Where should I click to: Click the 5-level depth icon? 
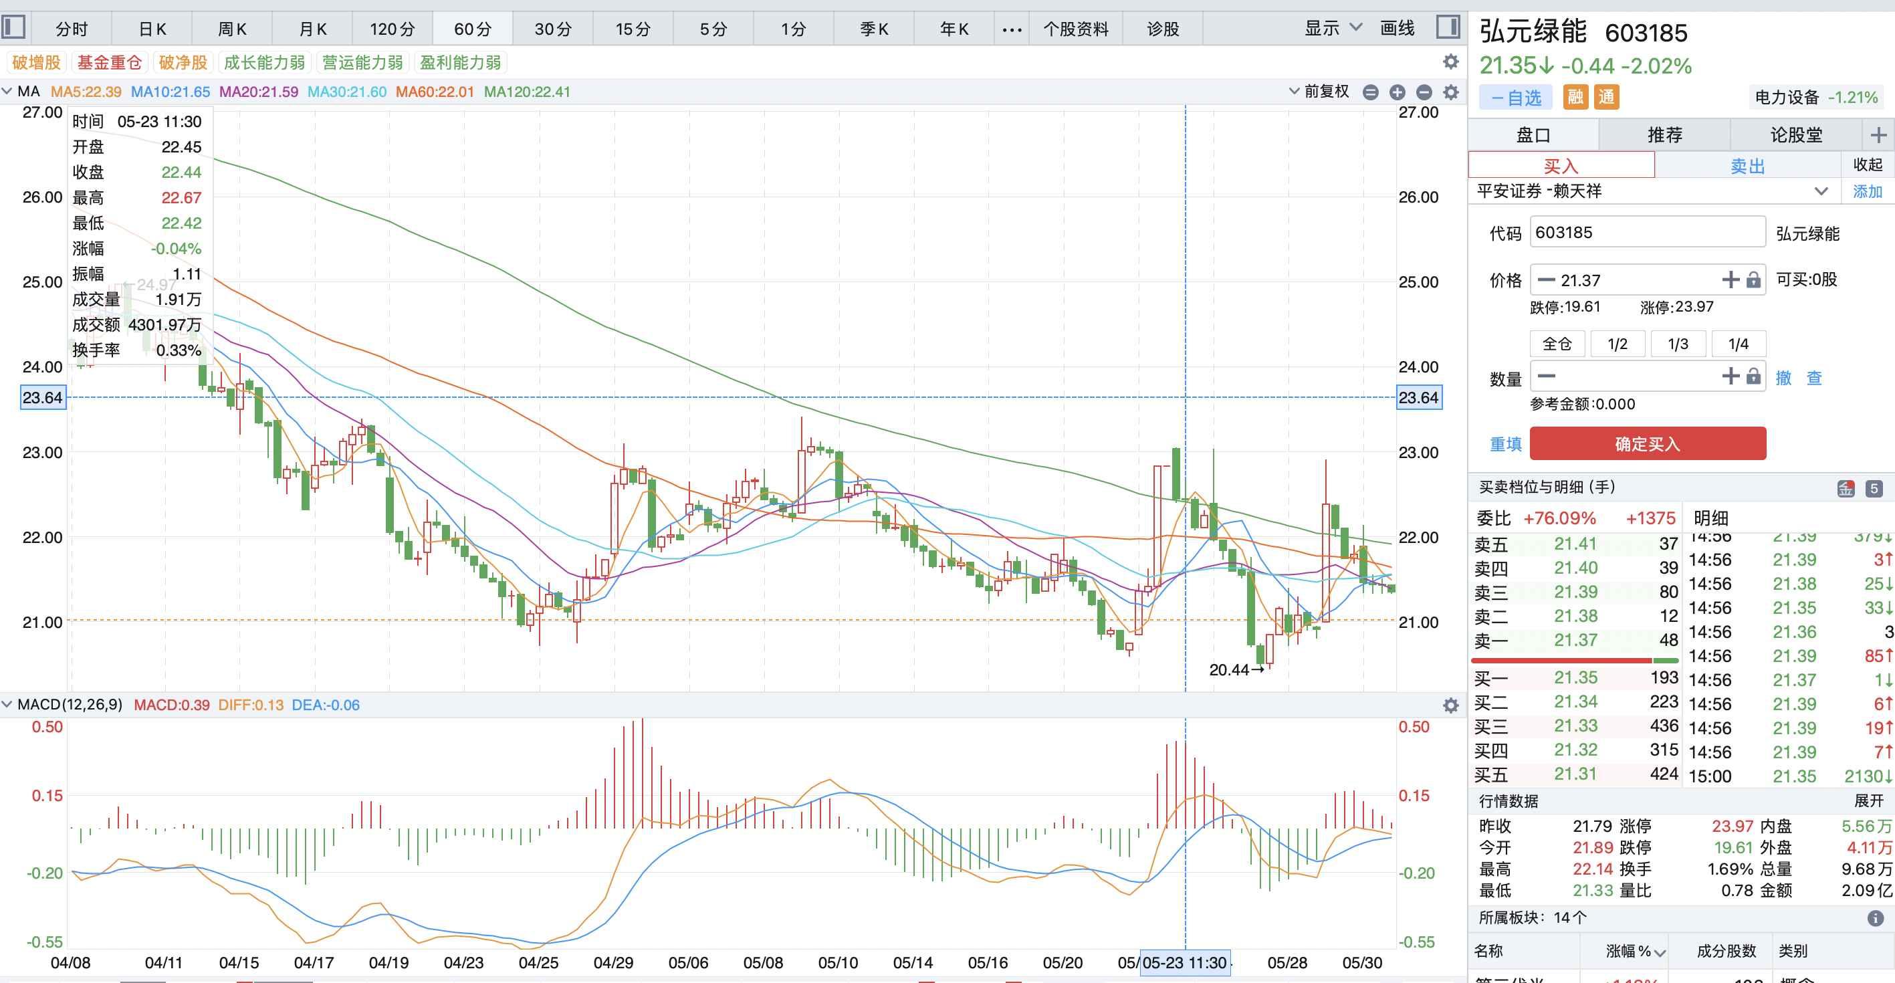[x=1874, y=487]
